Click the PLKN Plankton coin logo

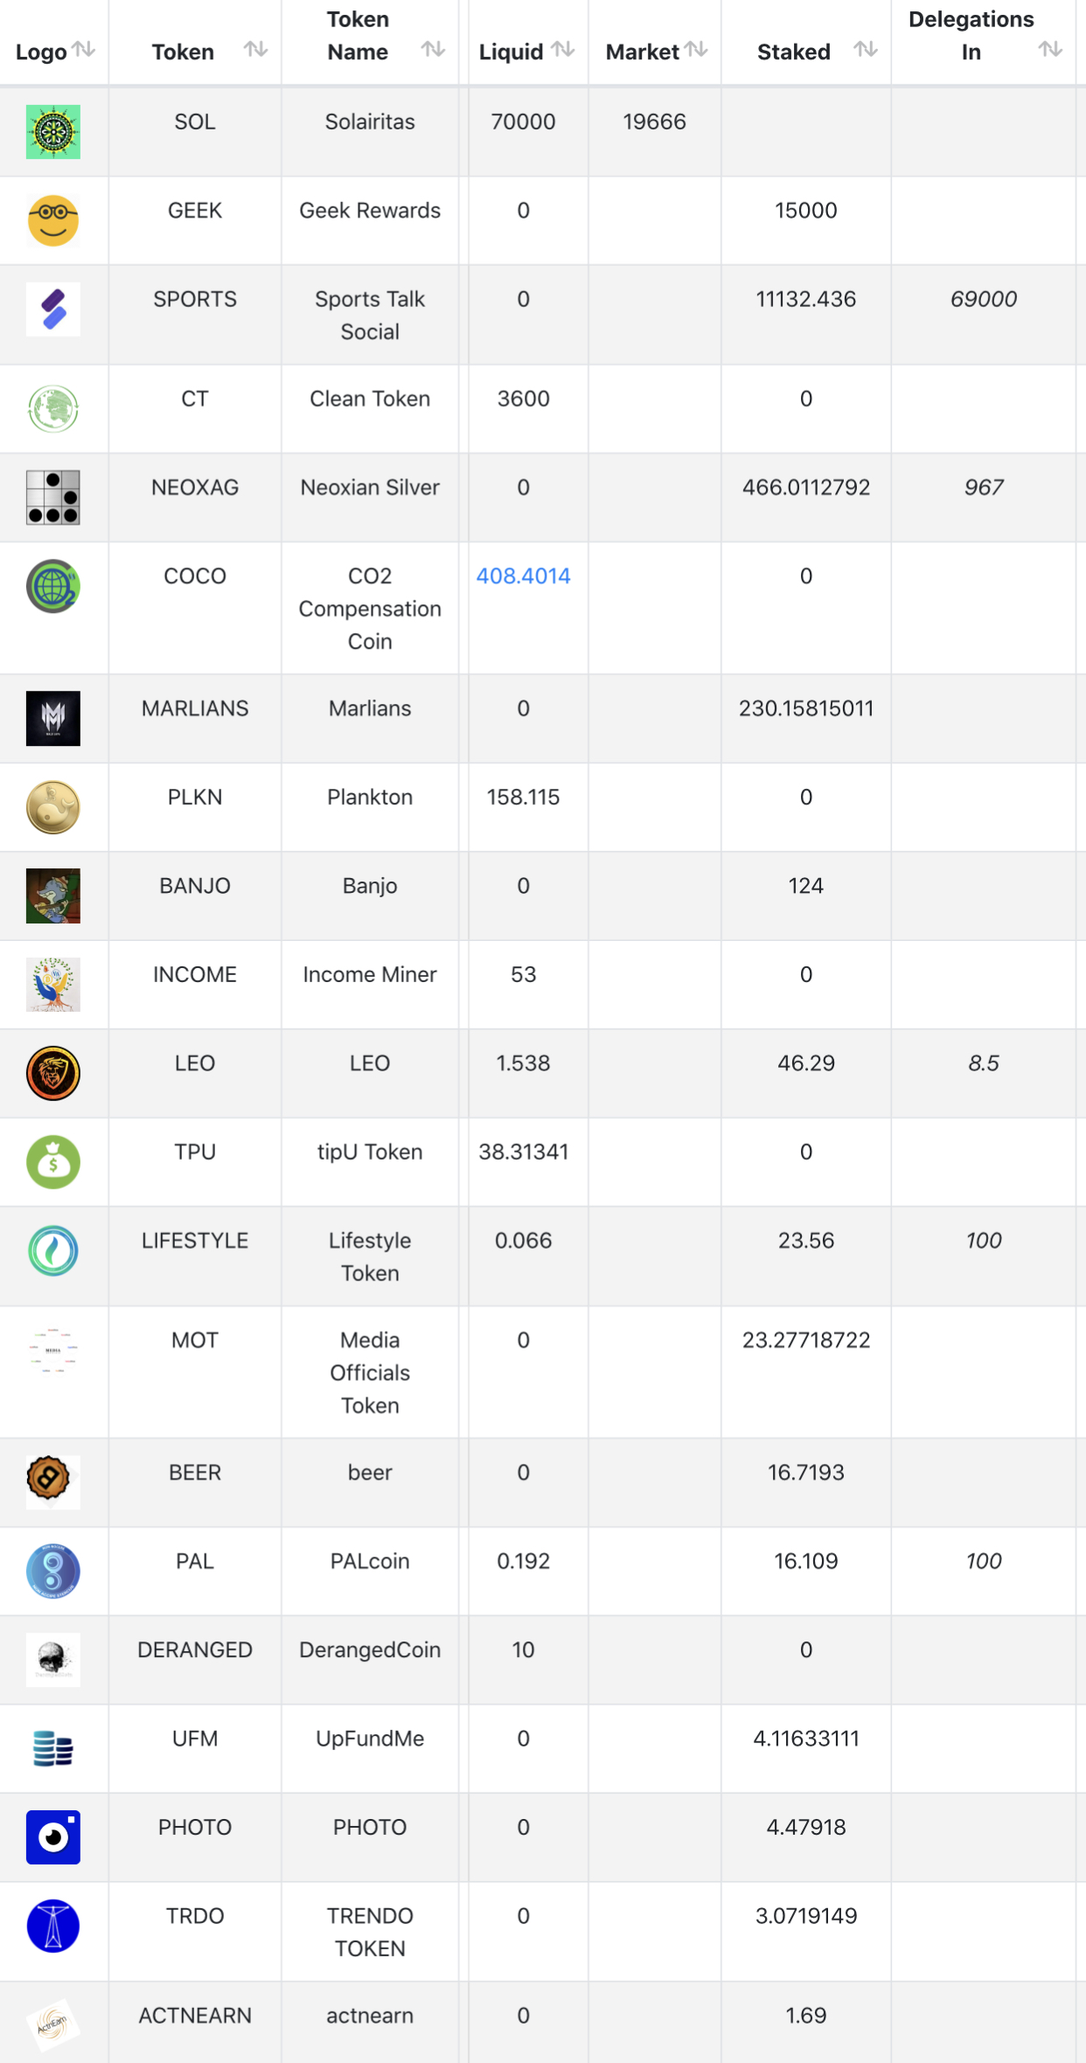click(x=53, y=807)
